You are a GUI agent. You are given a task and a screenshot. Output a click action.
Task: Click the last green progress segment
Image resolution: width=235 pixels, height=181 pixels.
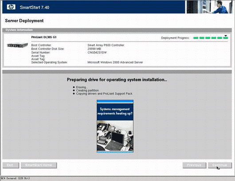point(225,38)
